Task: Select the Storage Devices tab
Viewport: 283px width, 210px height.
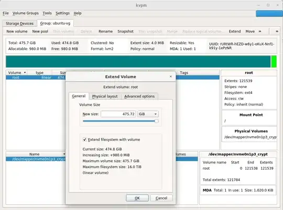Action: [x=20, y=24]
